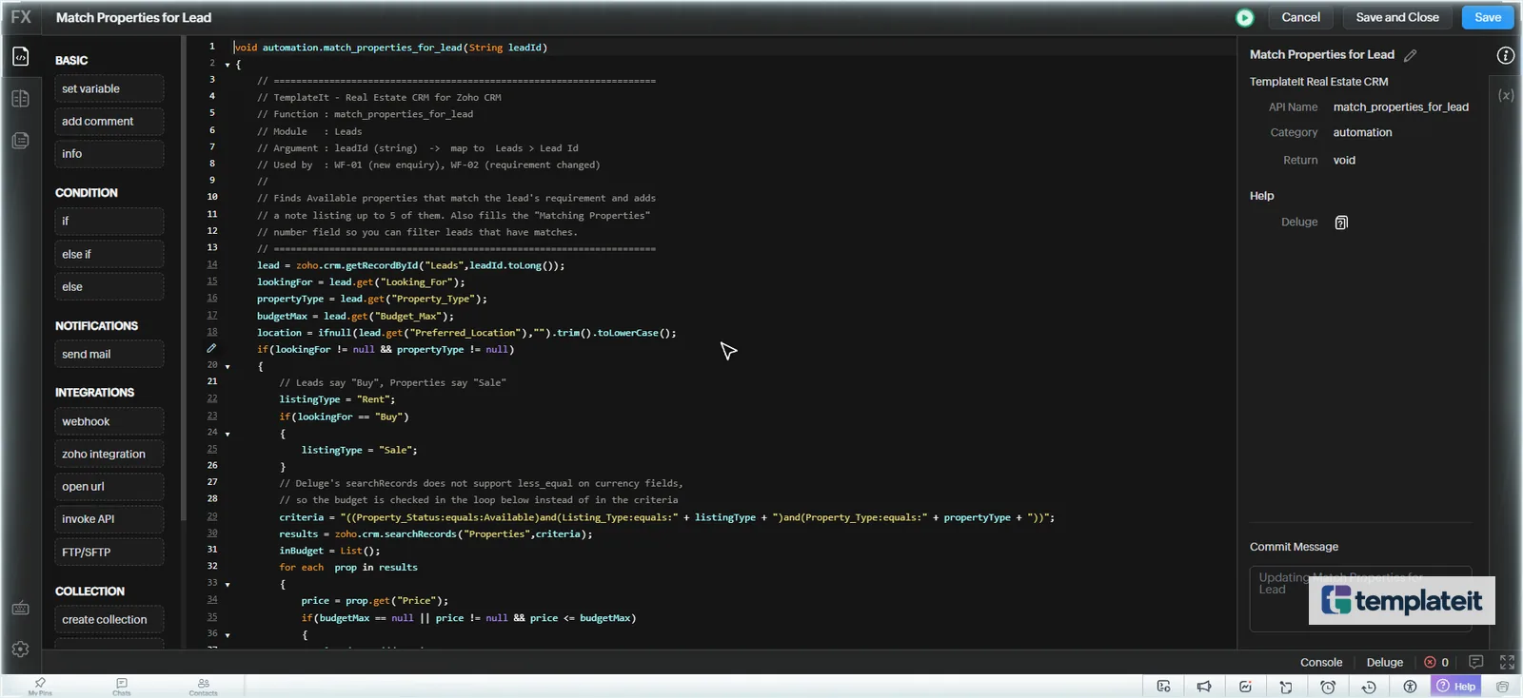Collapse the if block at line 20
Viewport: 1523px width, 698px height.
click(227, 366)
